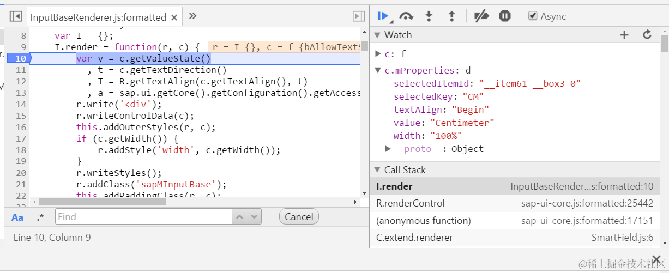Click 'this.addOuterStyles(r, c);' code line
Screen dimensions: 669x273
(x=146, y=127)
